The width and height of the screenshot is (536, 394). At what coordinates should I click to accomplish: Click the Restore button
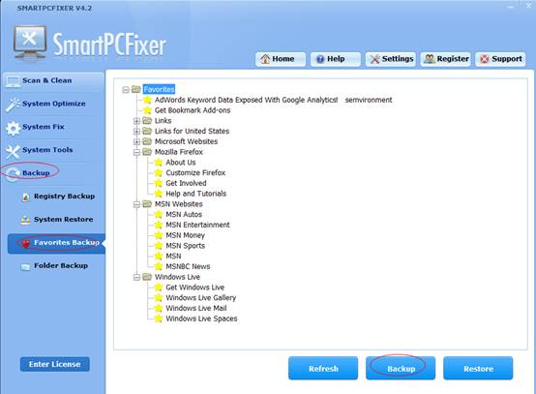click(478, 369)
